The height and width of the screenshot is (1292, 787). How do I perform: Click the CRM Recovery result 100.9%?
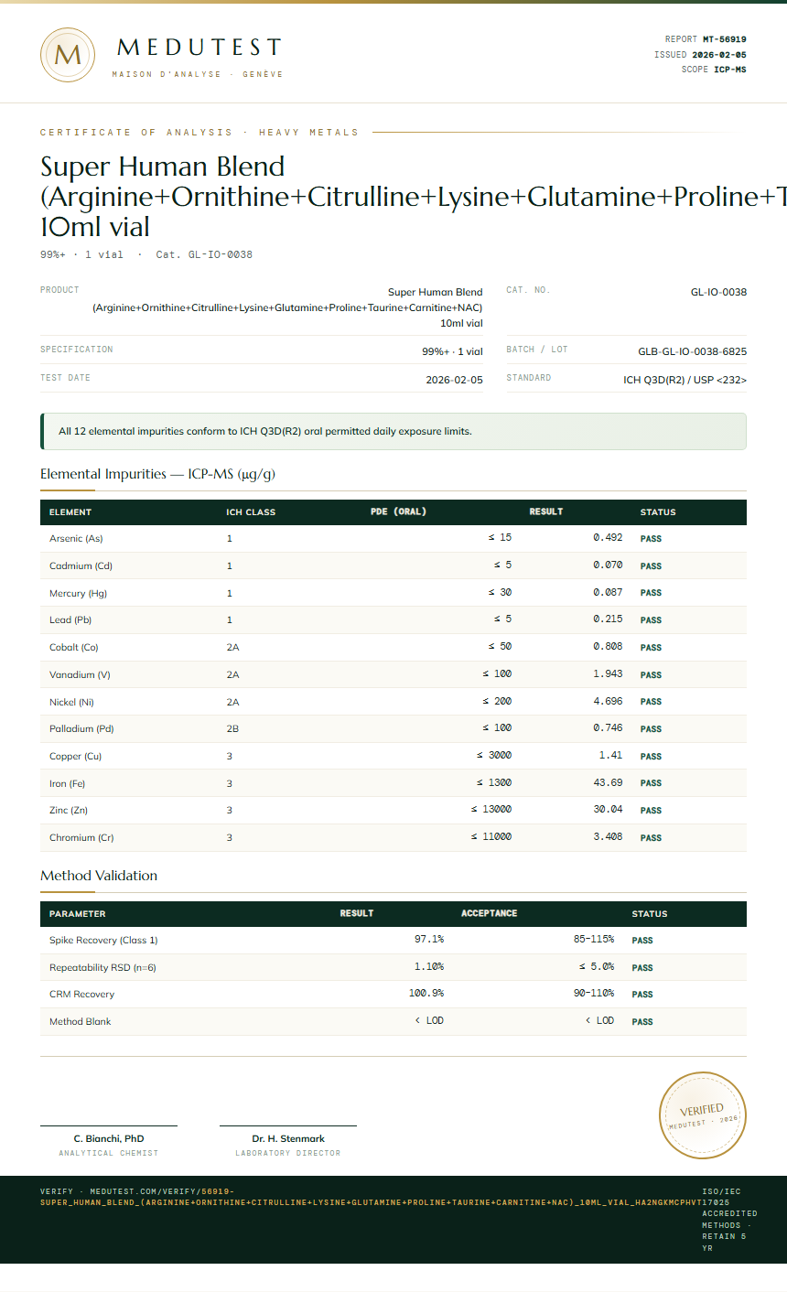click(x=426, y=994)
